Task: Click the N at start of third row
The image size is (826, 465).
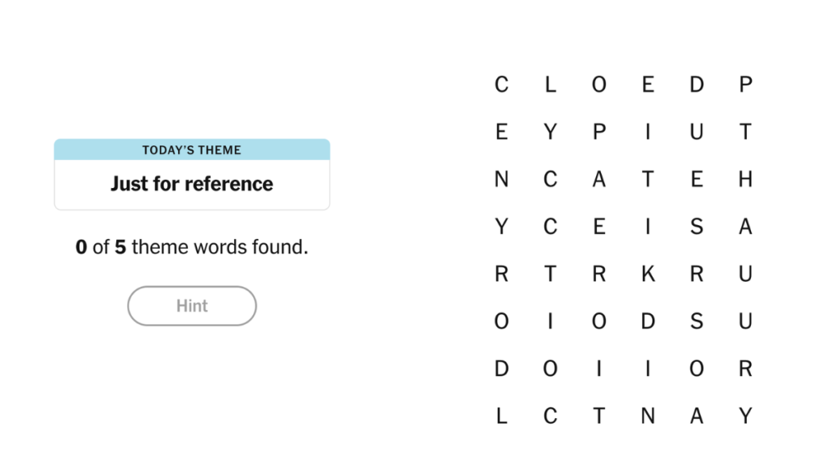Action: coord(502,179)
